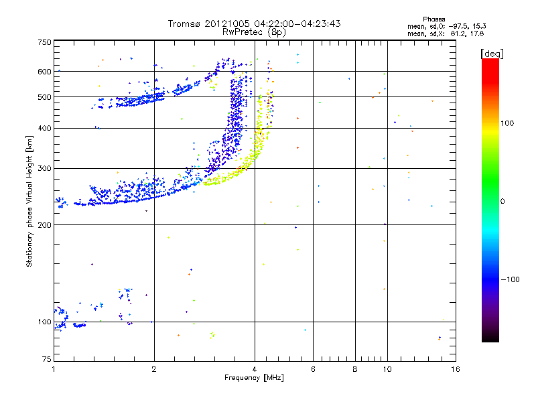Click the '200' y-axis tick label

tap(44, 225)
